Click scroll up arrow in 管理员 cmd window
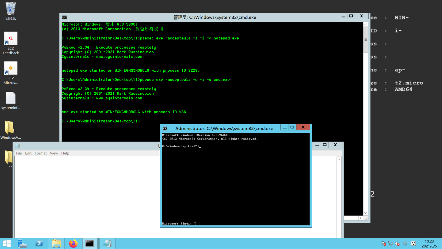This screenshot has width=442, height=249. click(x=365, y=24)
